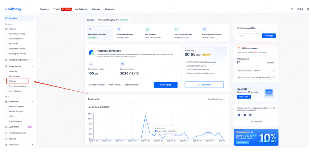Open the Facebook contact icon
The image size is (311, 153).
tap(245, 115)
